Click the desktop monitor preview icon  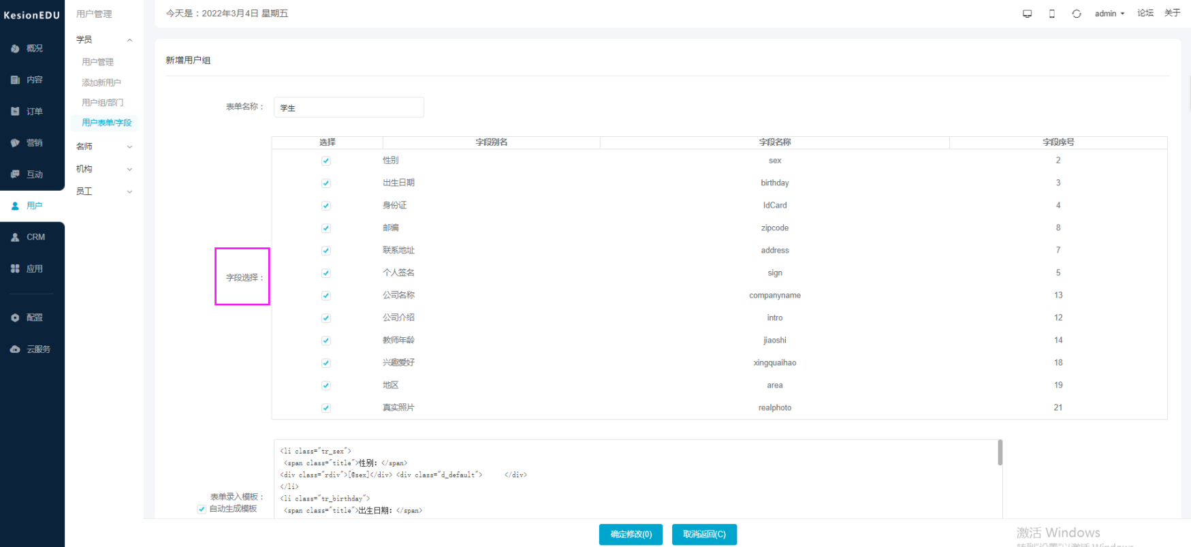click(1027, 14)
